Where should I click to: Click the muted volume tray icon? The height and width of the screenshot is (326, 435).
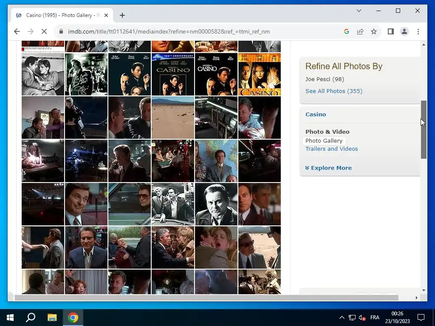[x=362, y=318]
